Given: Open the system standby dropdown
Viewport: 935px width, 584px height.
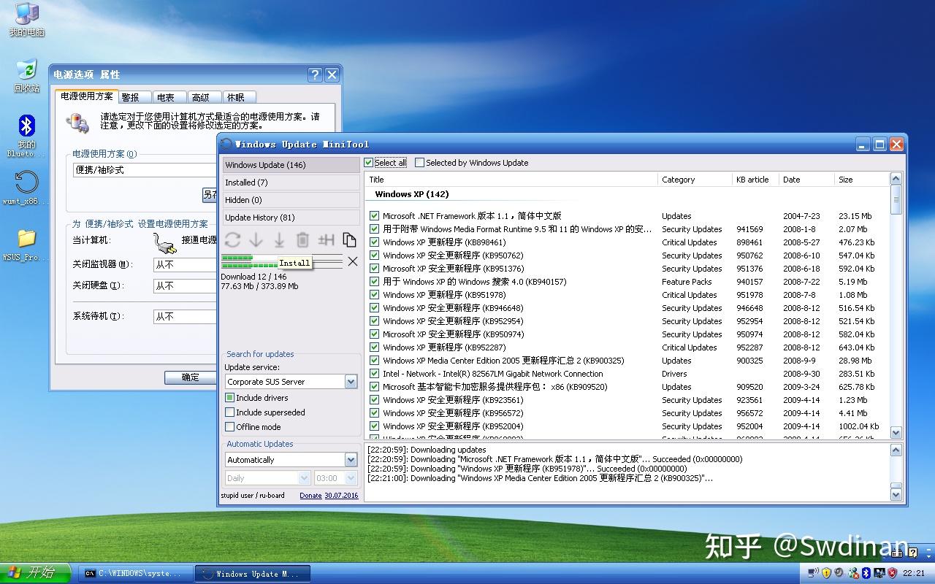Looking at the screenshot, I should point(186,317).
